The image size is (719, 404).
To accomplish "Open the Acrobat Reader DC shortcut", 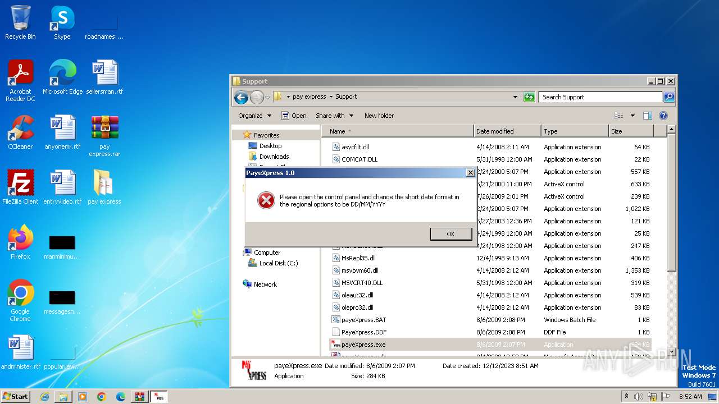I will (20, 80).
